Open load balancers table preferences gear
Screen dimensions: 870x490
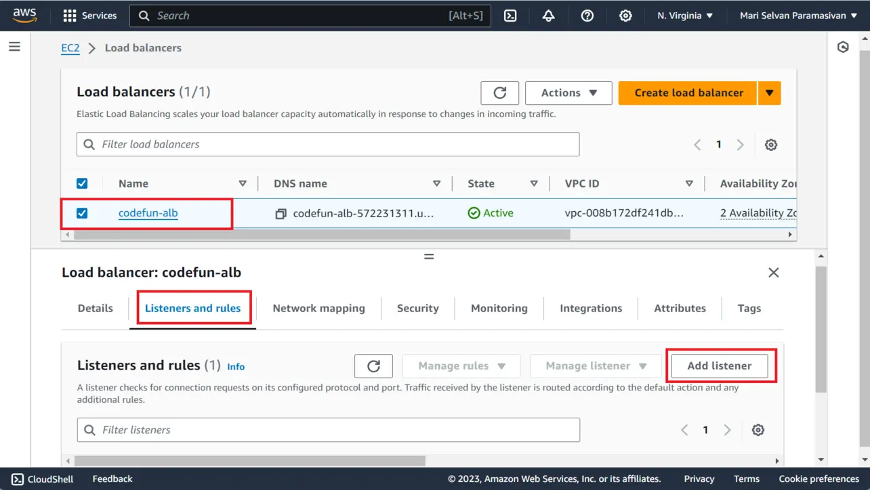[771, 145]
